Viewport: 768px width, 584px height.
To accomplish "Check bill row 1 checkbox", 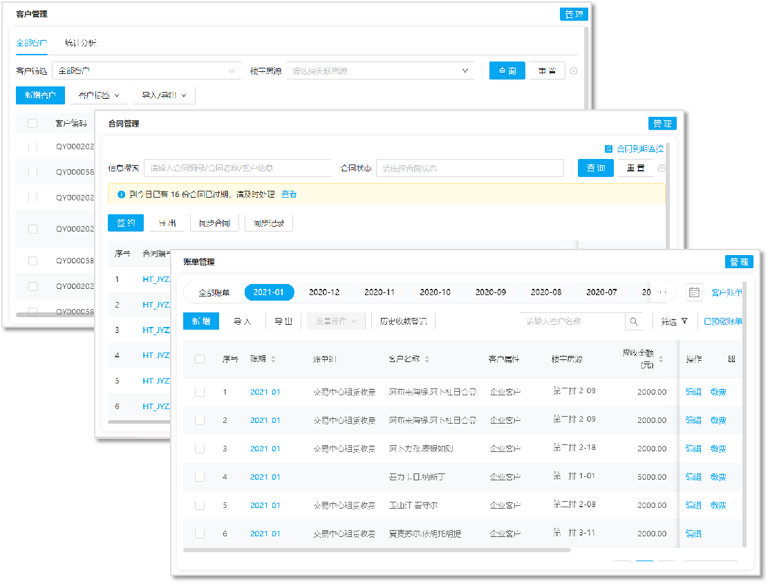I will (x=200, y=392).
